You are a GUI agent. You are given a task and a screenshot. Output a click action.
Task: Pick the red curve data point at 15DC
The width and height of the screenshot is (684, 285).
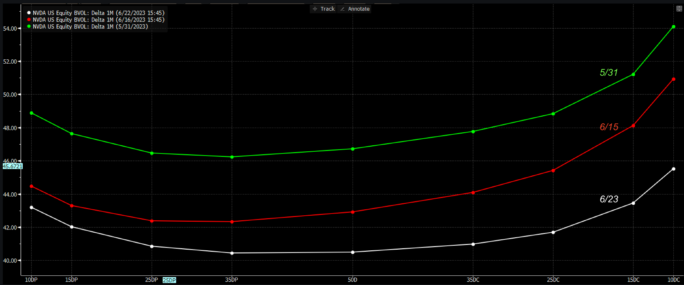pos(633,126)
